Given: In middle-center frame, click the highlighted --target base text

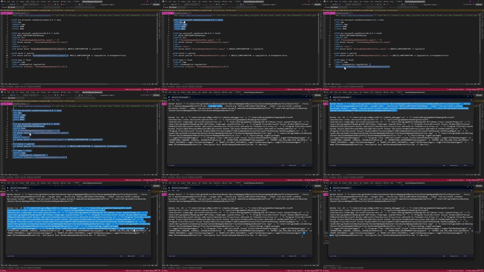Looking at the screenshot, I should pos(215,106).
